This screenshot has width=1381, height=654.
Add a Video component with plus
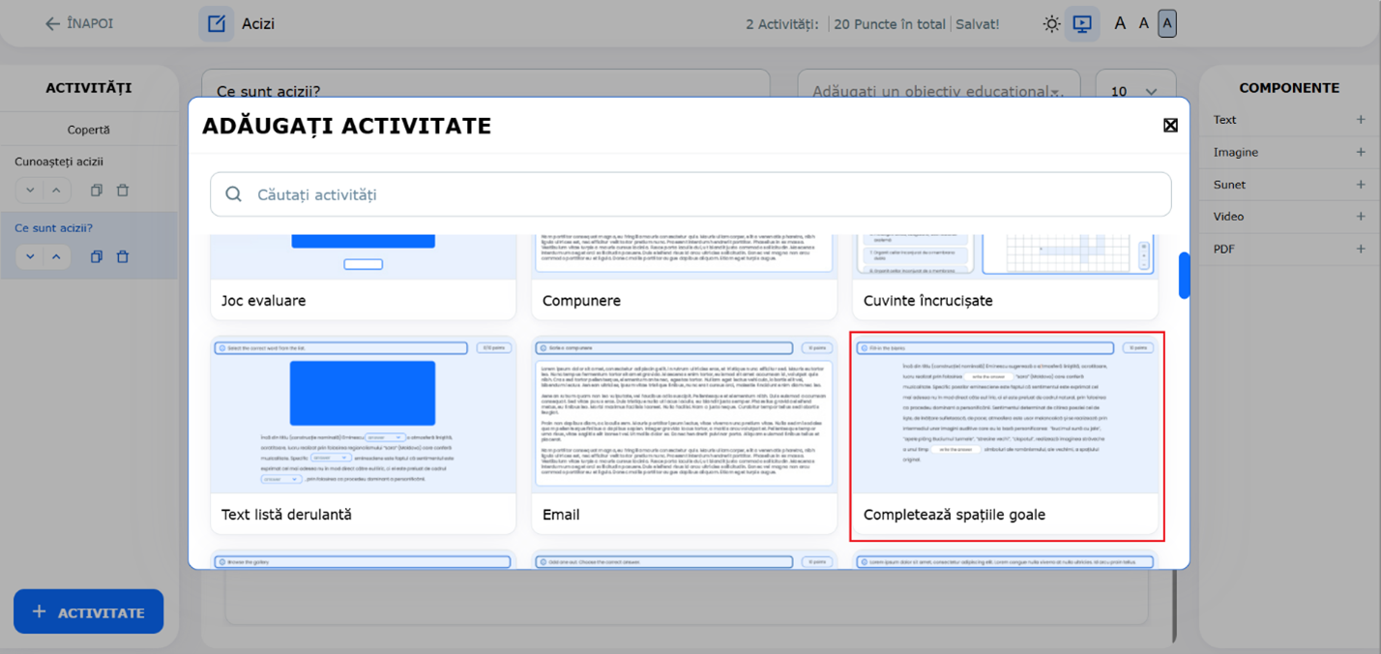click(x=1360, y=217)
